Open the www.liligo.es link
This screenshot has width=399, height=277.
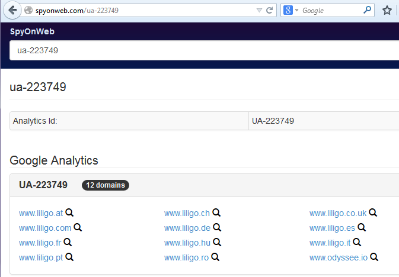point(332,228)
